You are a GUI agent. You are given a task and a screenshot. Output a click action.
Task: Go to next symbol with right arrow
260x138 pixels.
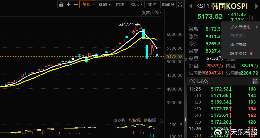[x=256, y=6]
